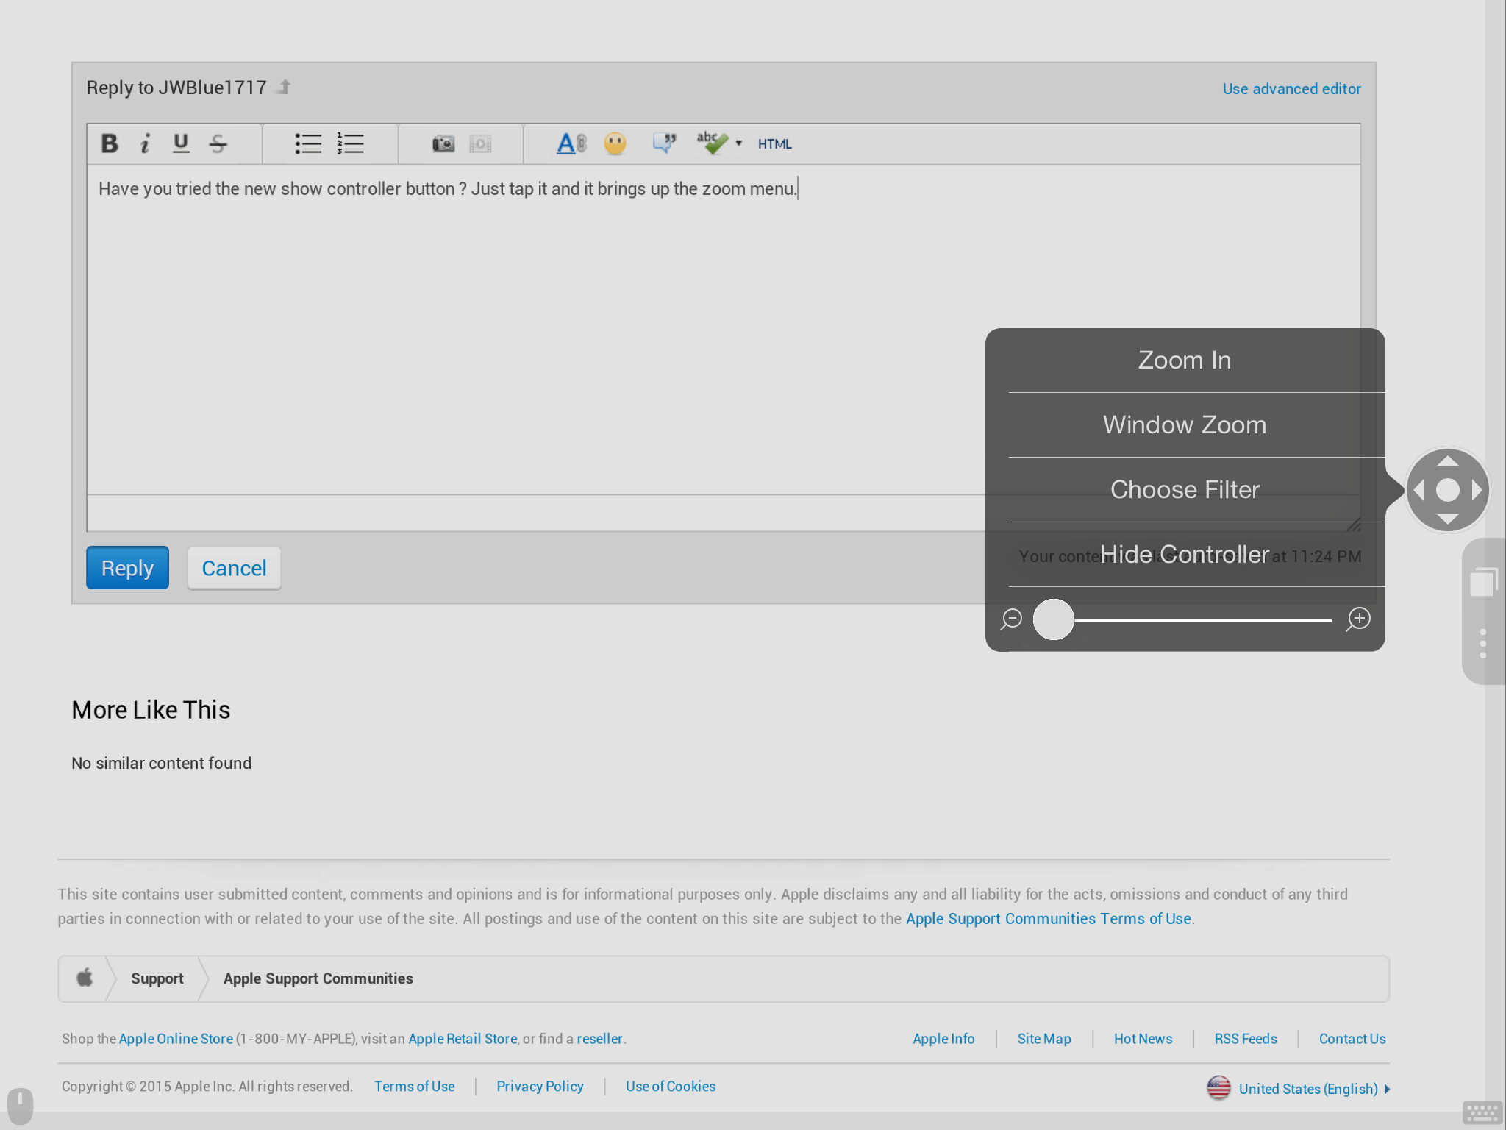Click the camera insert image icon
Image resolution: width=1506 pixels, height=1130 pixels.
443,143
